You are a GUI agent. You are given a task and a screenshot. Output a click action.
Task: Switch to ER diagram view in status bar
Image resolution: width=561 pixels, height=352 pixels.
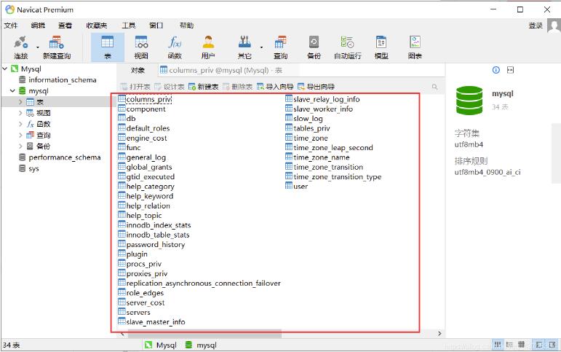coord(523,345)
